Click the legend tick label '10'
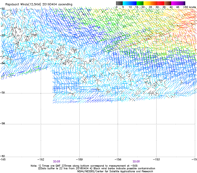197x173 pixels. click(130, 7)
